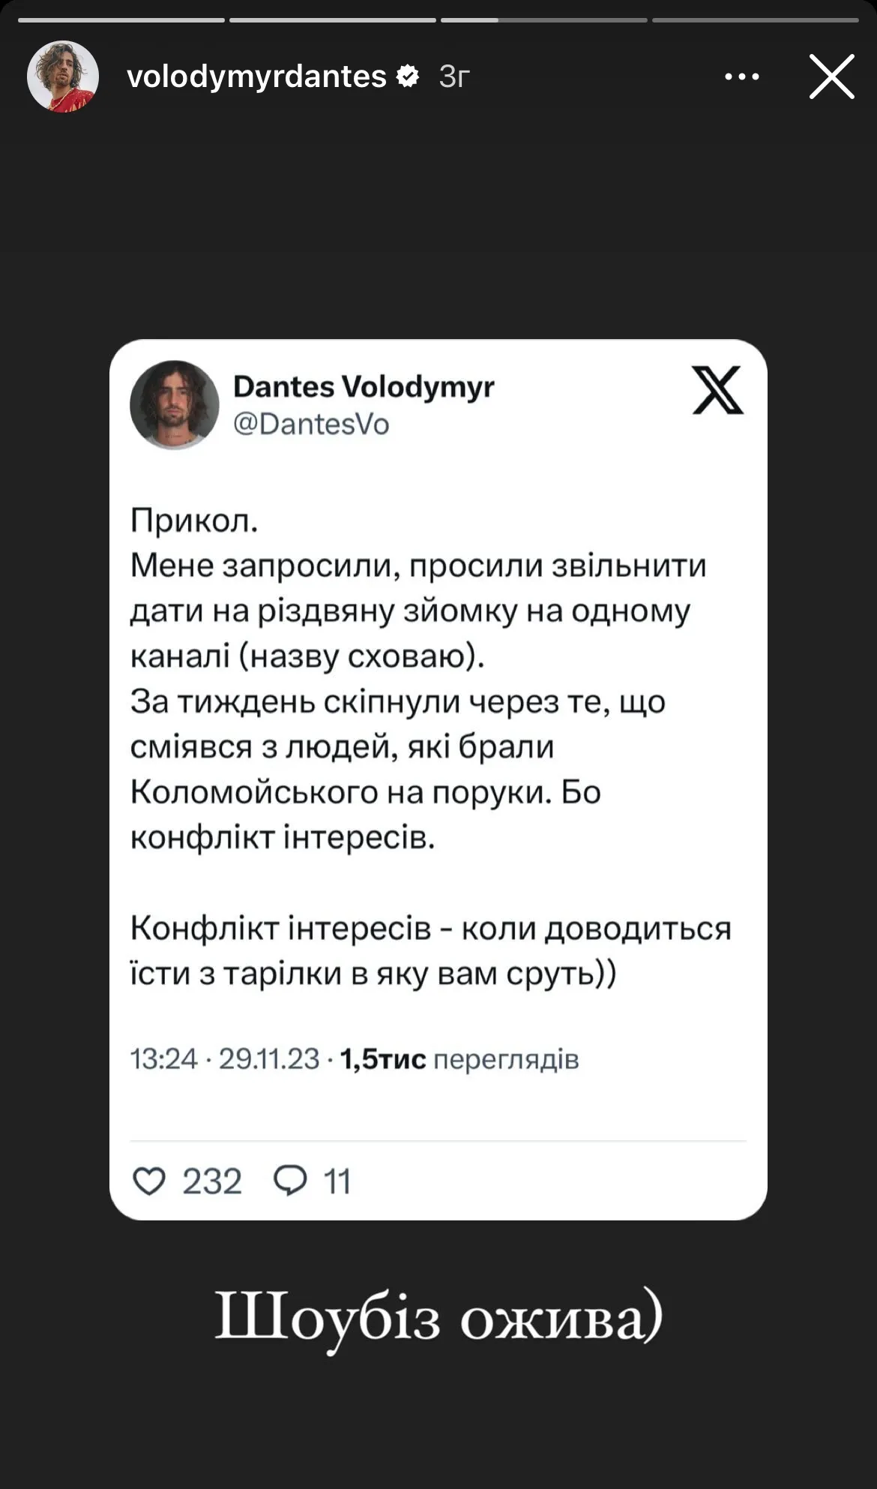The image size is (877, 1489).
Task: Click the tweet timestamp 13:24 · 29.11.23
Action: coord(225,1059)
